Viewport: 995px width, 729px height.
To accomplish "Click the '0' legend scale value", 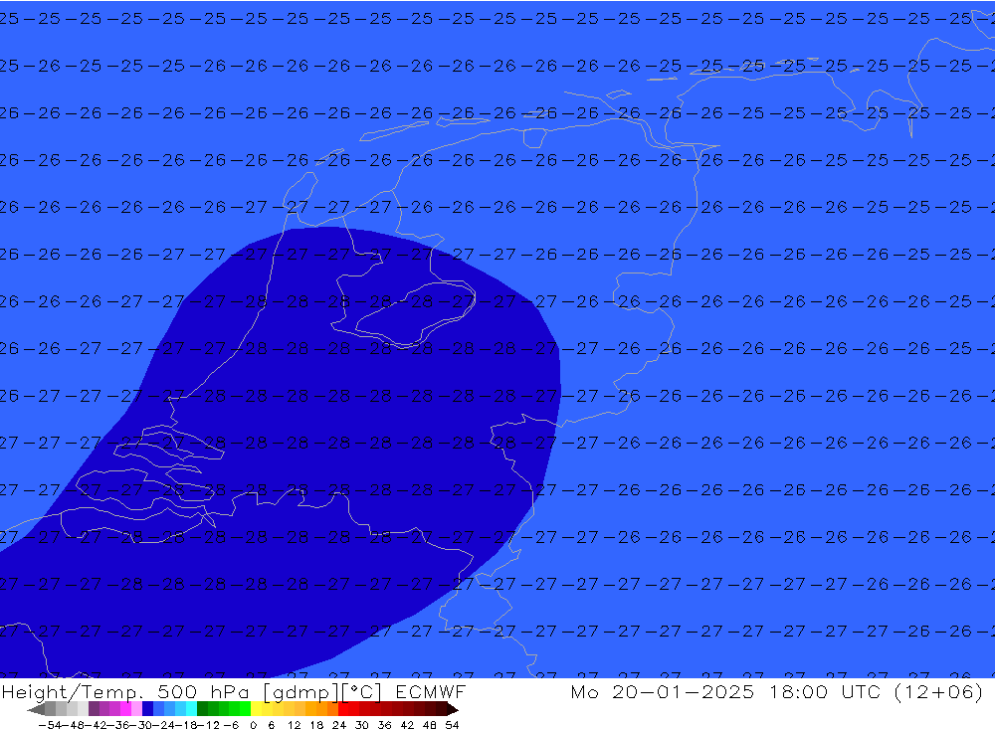I will (x=253, y=725).
